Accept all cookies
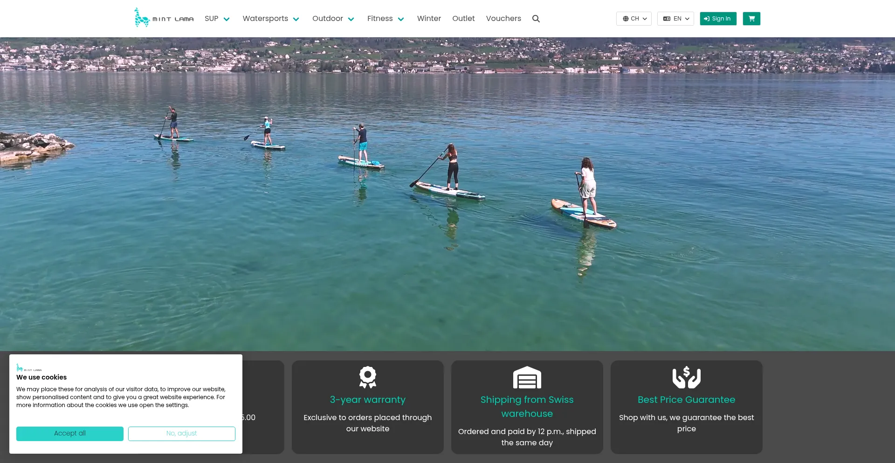The image size is (895, 463). (70, 434)
